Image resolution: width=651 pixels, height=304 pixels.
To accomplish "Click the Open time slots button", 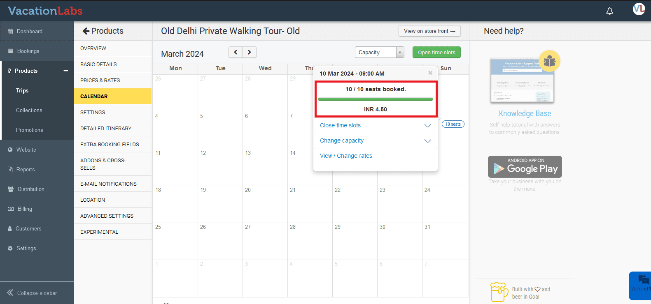I will click(x=436, y=52).
